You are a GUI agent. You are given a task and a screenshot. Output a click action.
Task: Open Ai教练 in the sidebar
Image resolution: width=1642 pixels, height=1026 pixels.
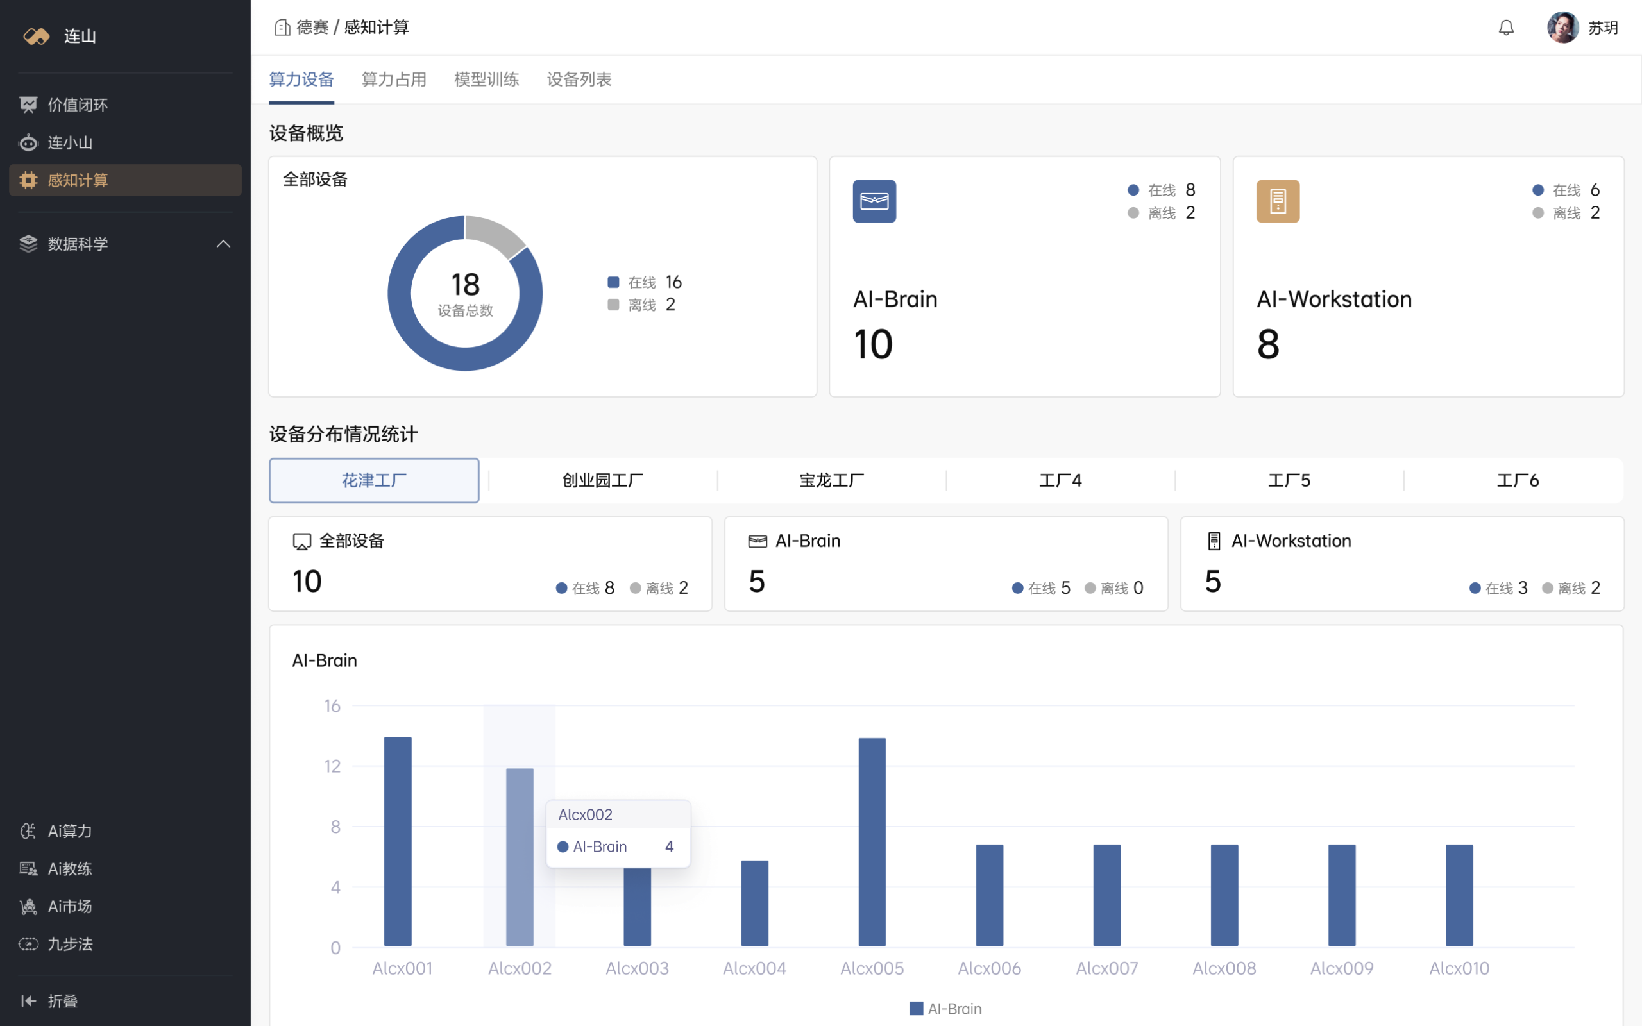coord(125,868)
